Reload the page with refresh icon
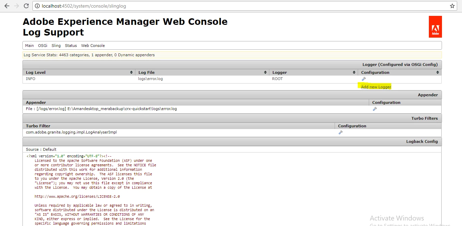 click(x=26, y=6)
